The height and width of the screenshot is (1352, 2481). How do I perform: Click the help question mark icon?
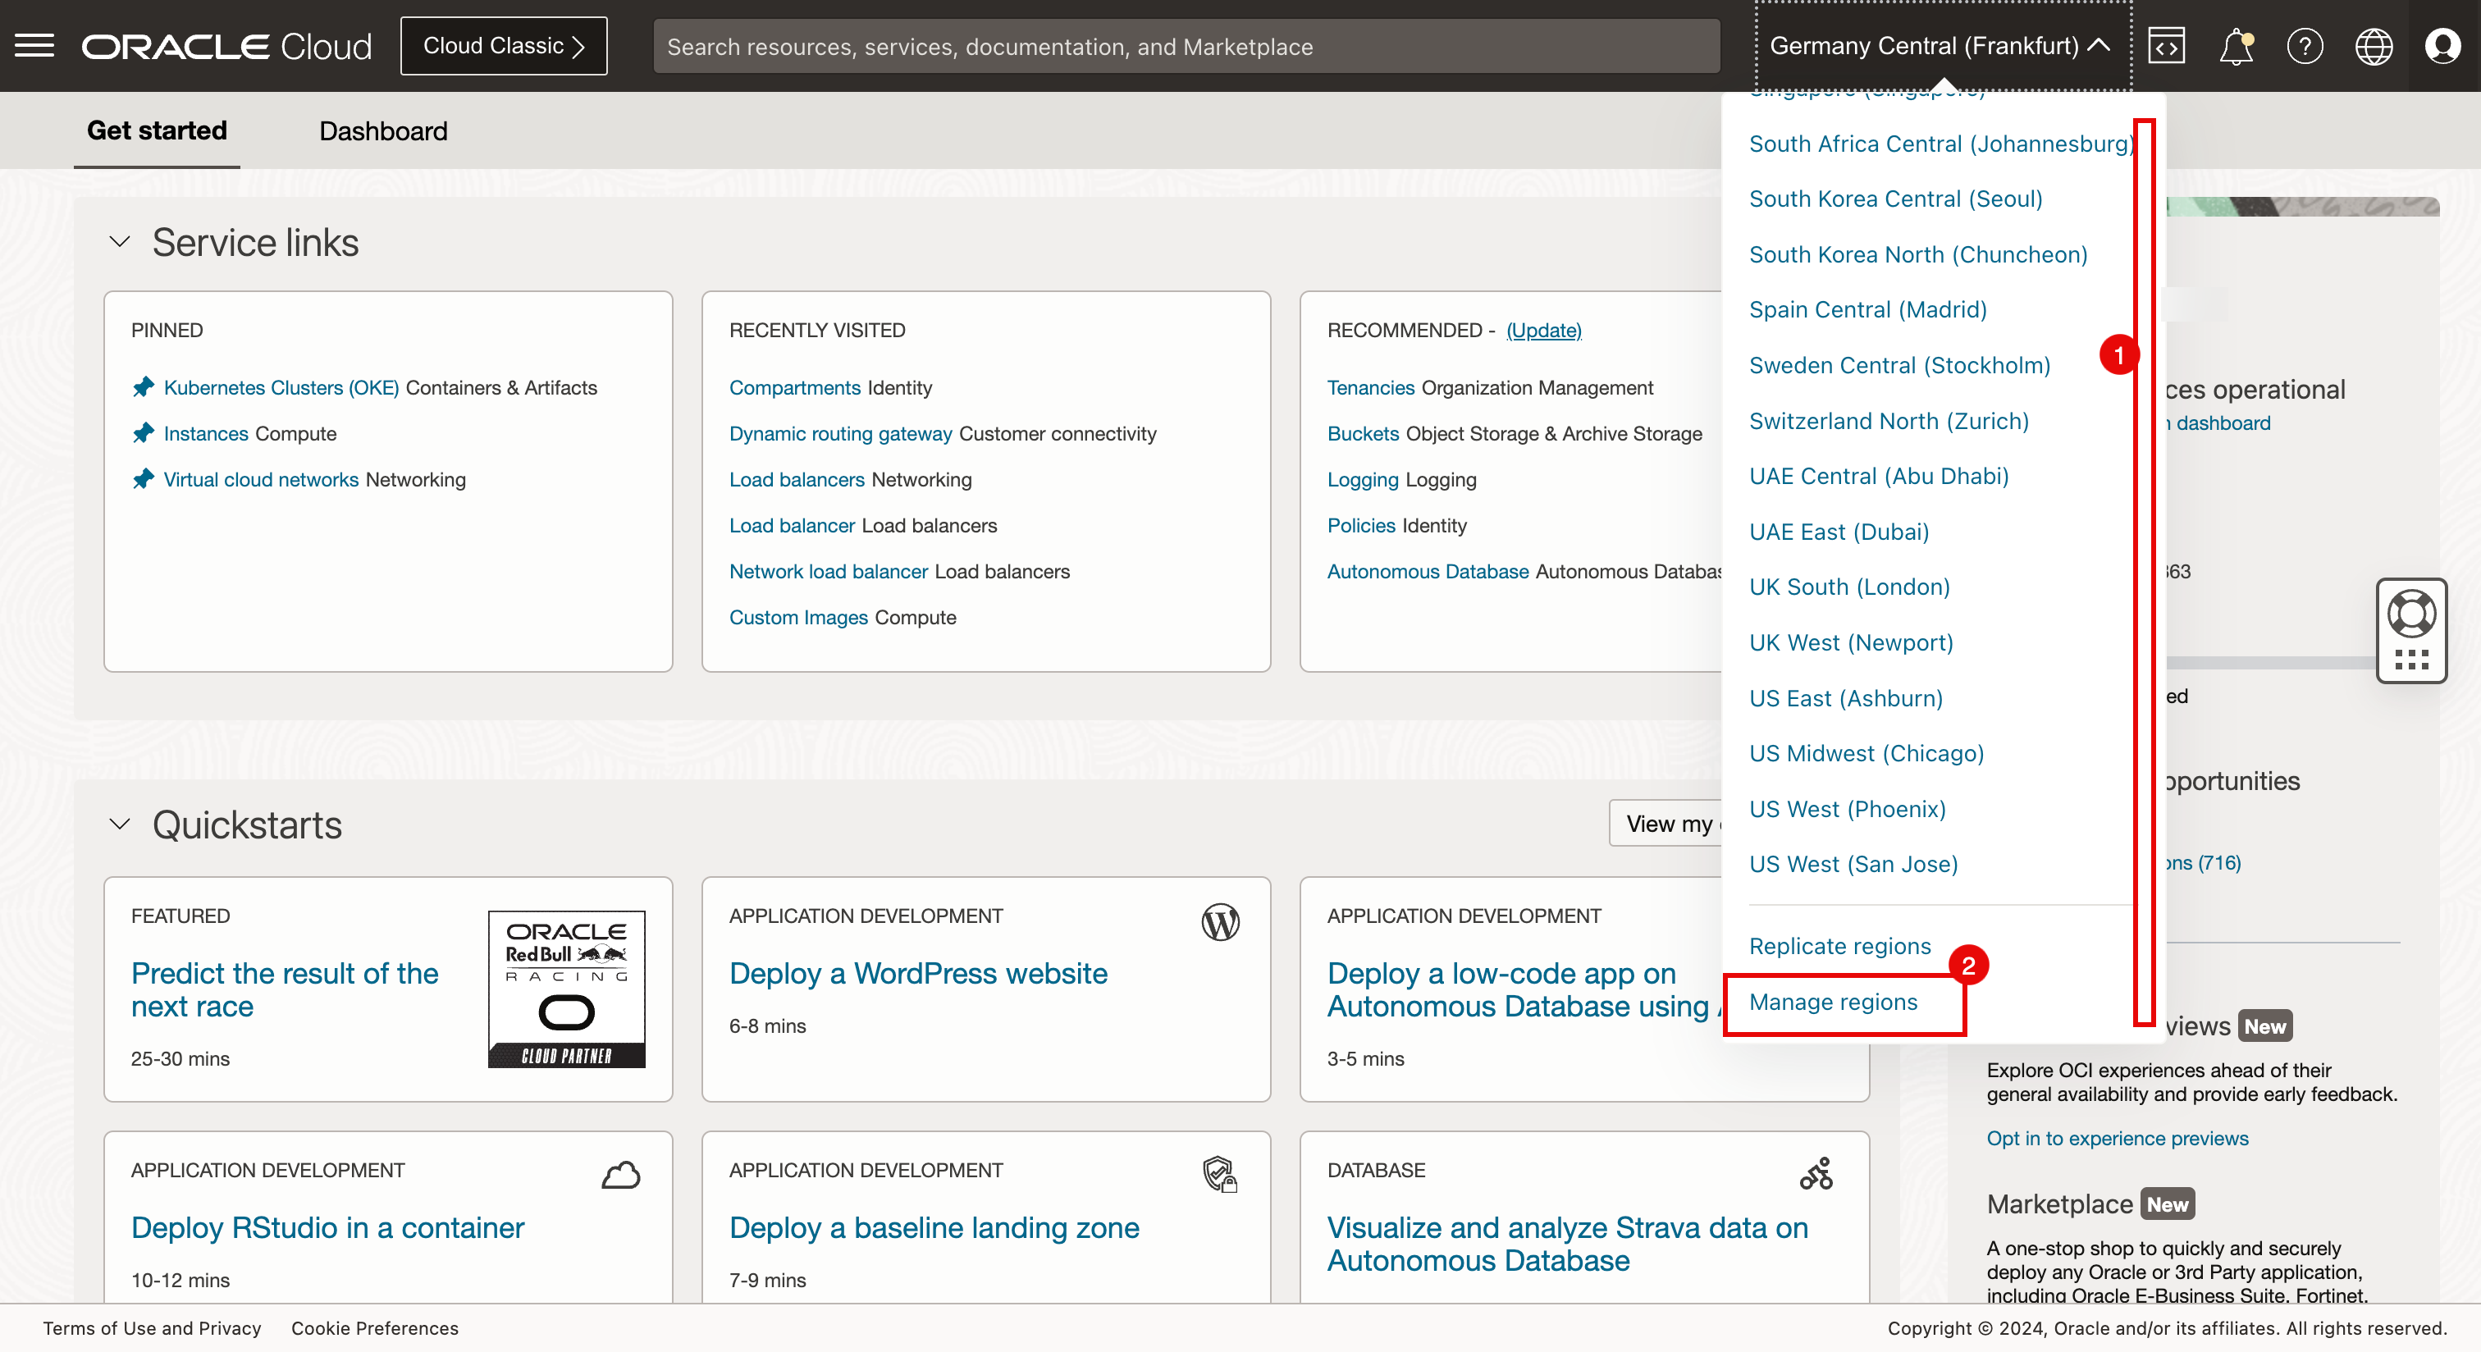pos(2305,45)
